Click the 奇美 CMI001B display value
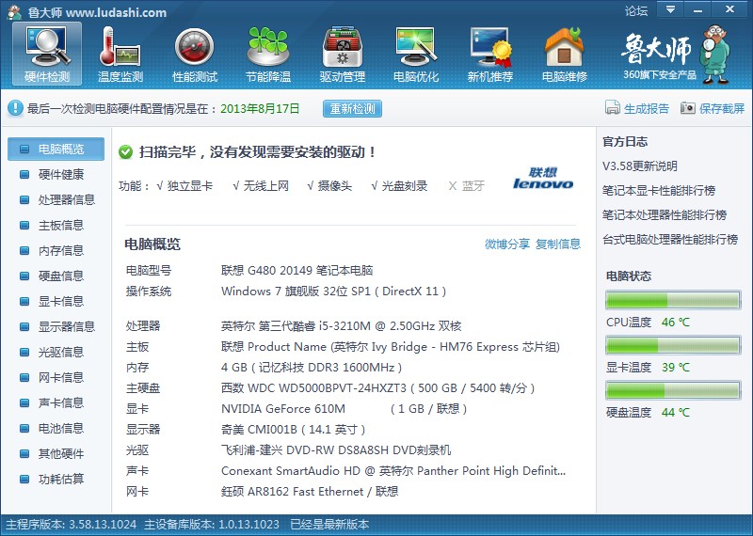This screenshot has height=536, width=753. (294, 430)
